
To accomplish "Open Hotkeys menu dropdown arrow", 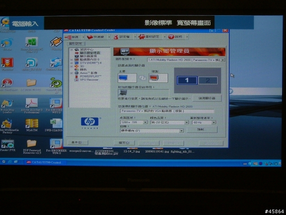I will point(109,37).
